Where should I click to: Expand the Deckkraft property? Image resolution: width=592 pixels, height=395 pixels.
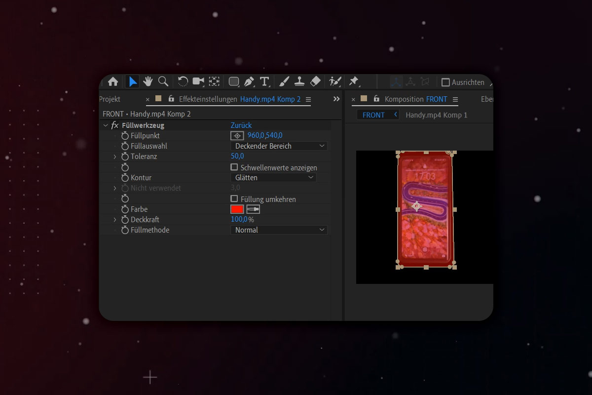coord(115,220)
